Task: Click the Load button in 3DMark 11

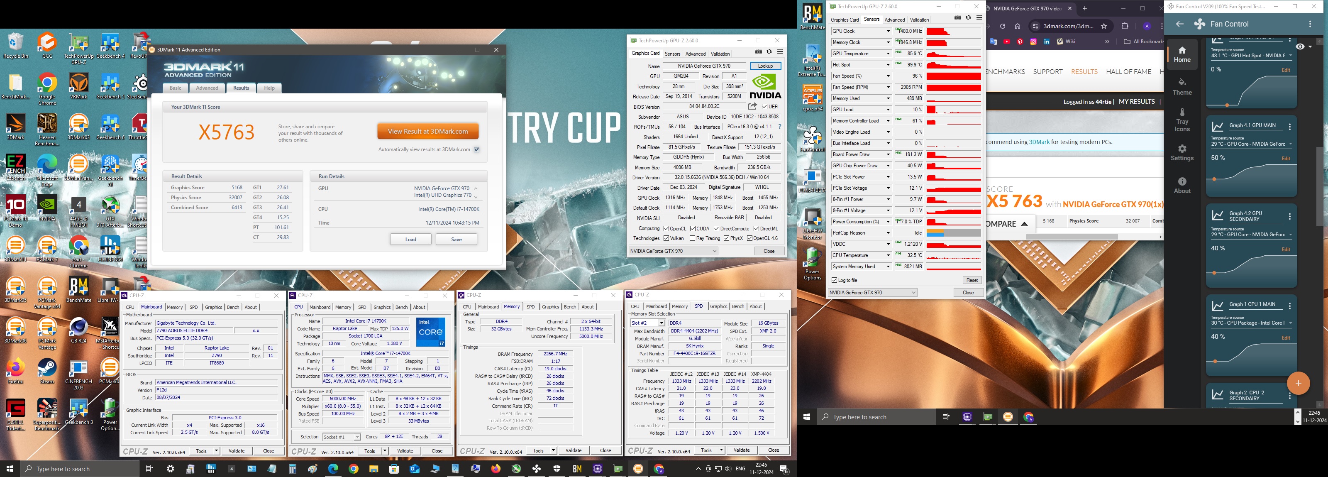Action: [410, 239]
